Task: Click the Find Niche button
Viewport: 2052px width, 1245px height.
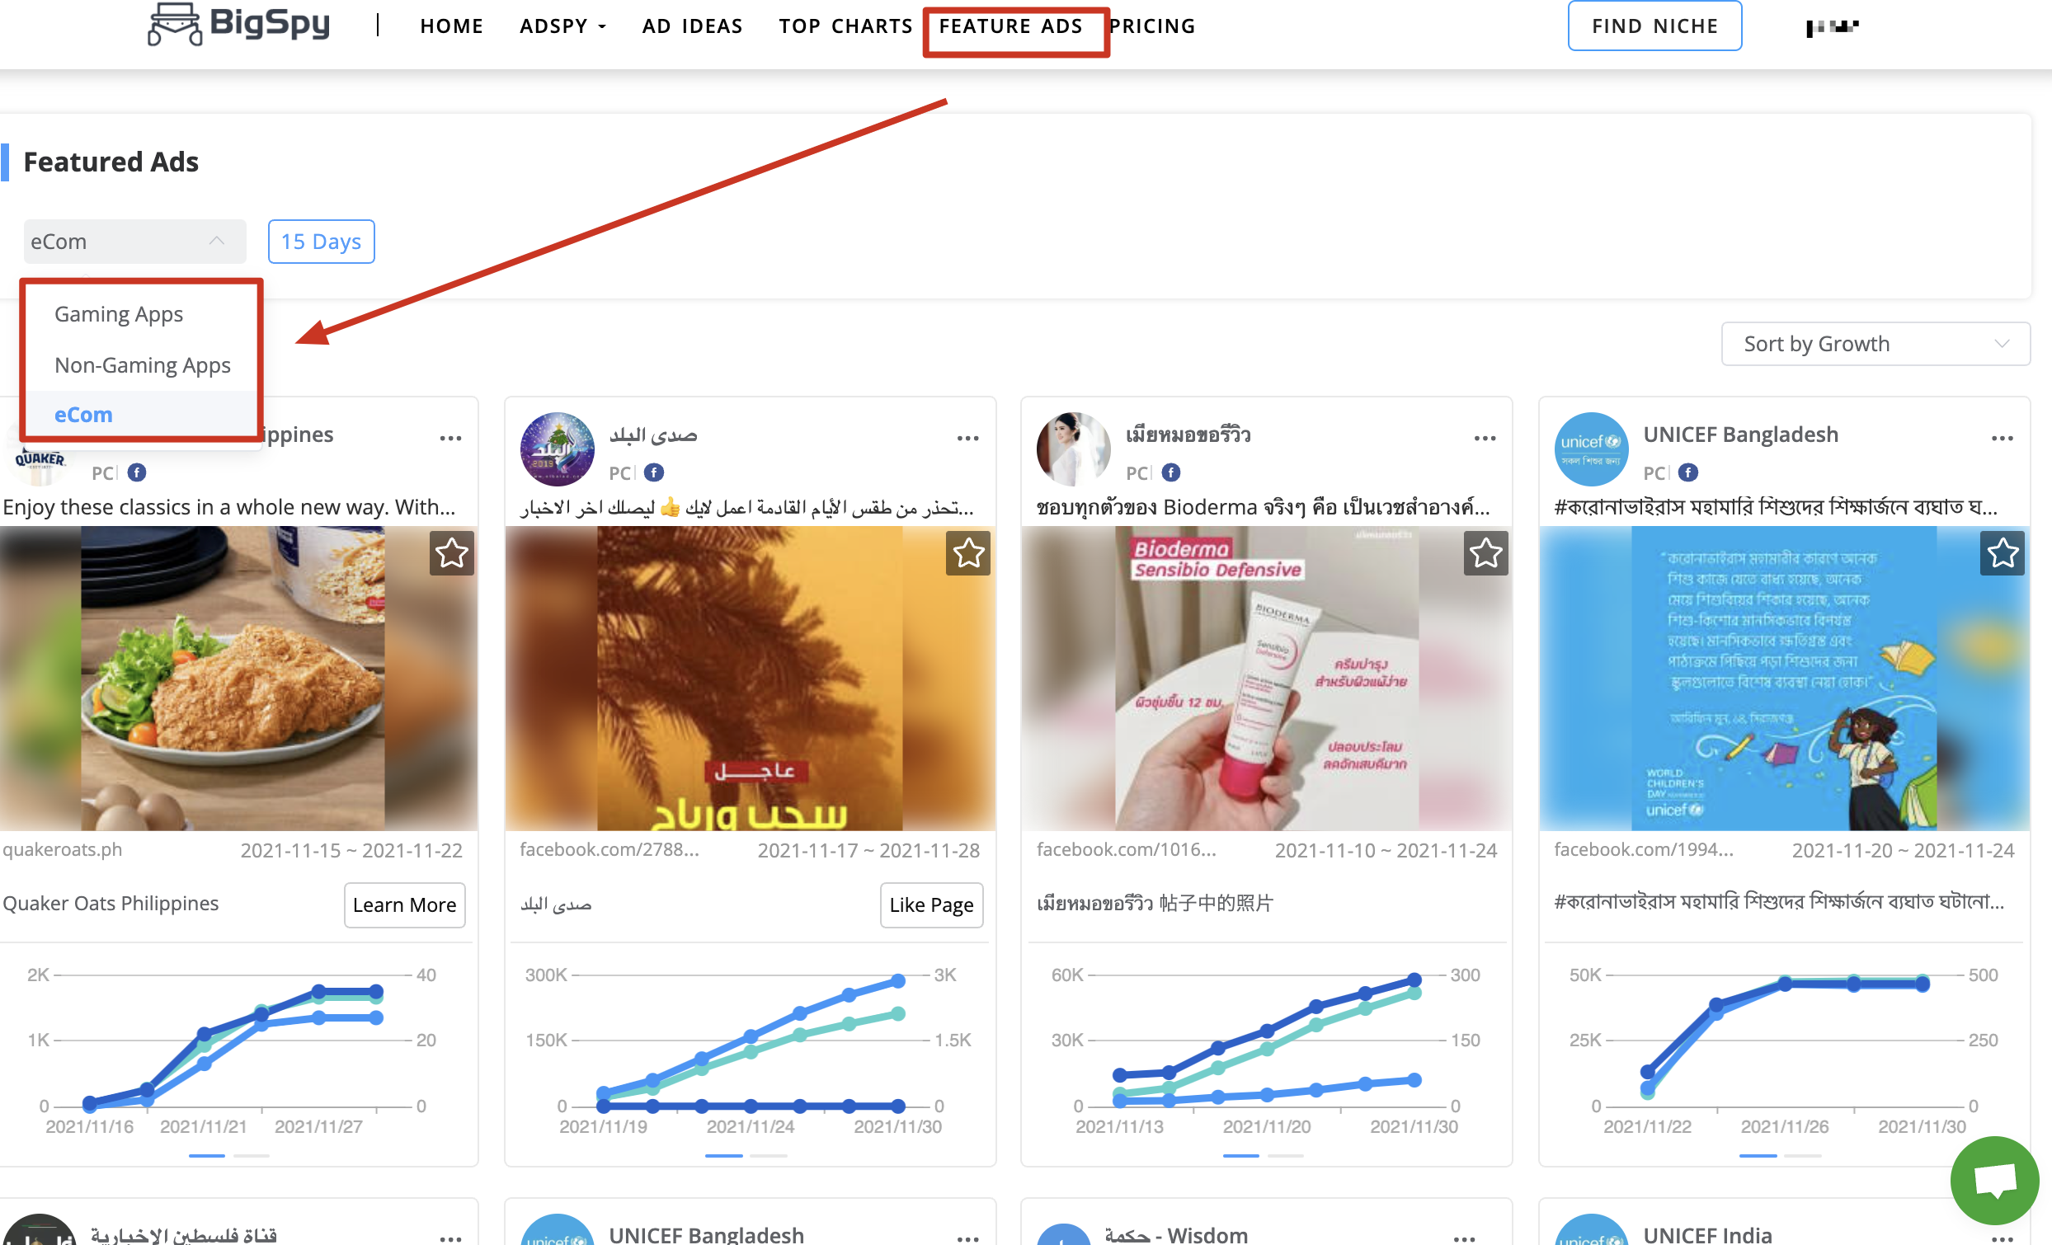Action: [x=1654, y=26]
